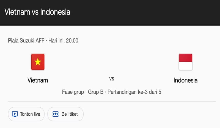Open the Indonesia team name
220x128 pixels.
[185, 80]
